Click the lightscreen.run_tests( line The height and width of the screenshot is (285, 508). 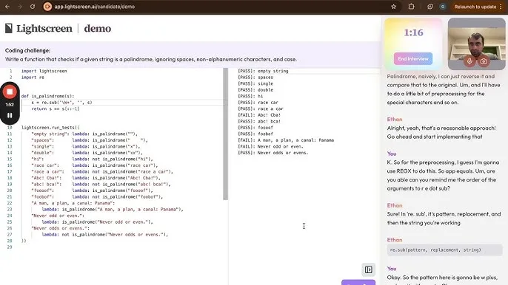(x=50, y=128)
